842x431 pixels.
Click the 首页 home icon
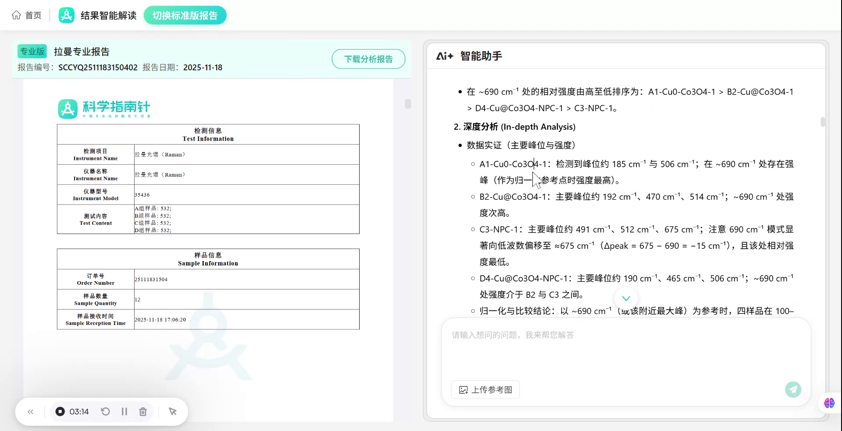pyautogui.click(x=16, y=14)
